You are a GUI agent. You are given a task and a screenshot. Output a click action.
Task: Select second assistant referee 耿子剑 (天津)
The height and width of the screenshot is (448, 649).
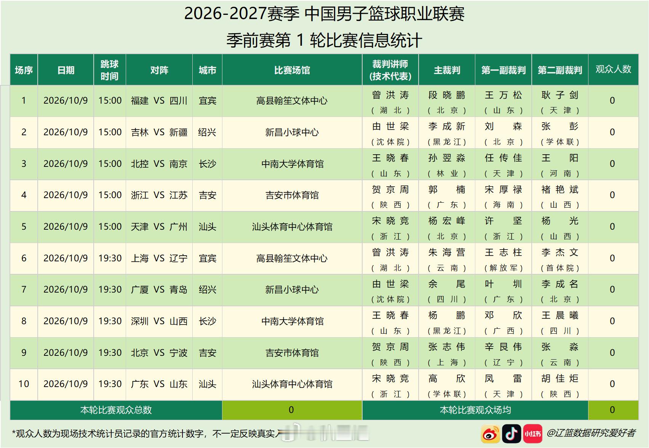[x=560, y=101]
